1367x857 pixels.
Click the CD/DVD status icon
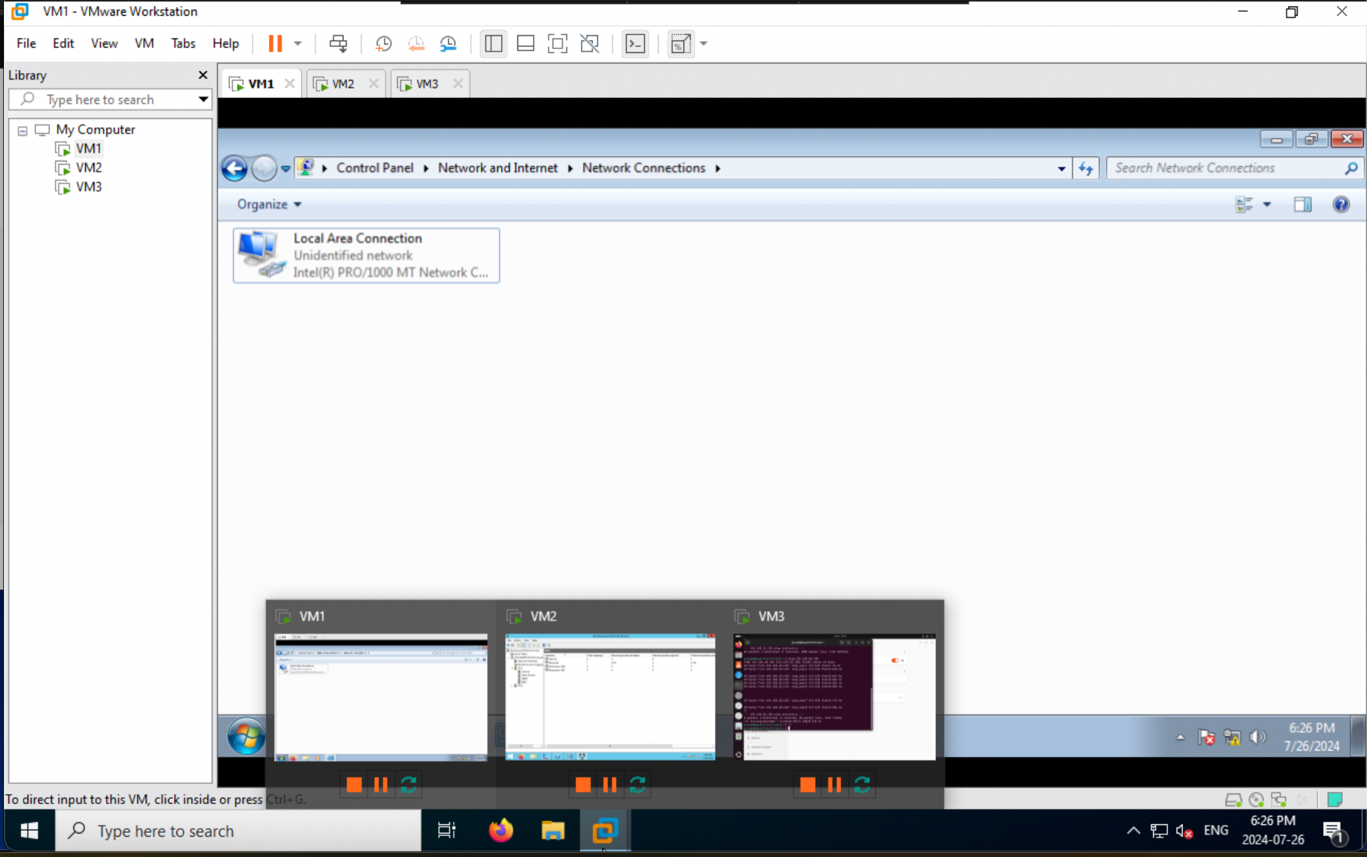coord(1256,799)
